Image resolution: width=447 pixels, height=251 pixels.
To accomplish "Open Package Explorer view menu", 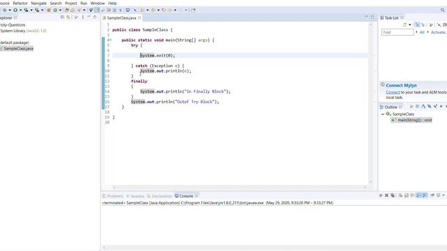I will 82,17.
